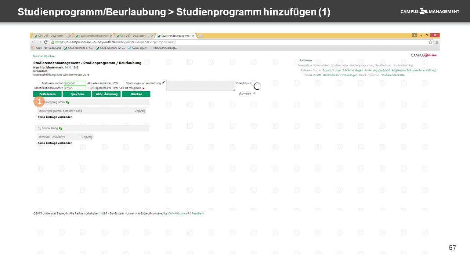Click the Seite leeren button
470x264 pixels.
pyautogui.click(x=47, y=94)
